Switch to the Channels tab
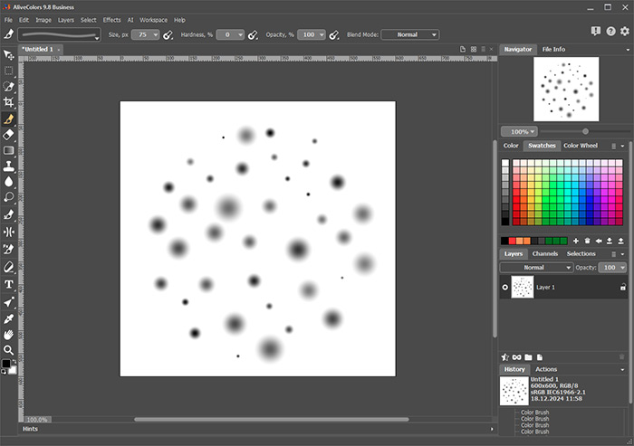 pos(544,253)
